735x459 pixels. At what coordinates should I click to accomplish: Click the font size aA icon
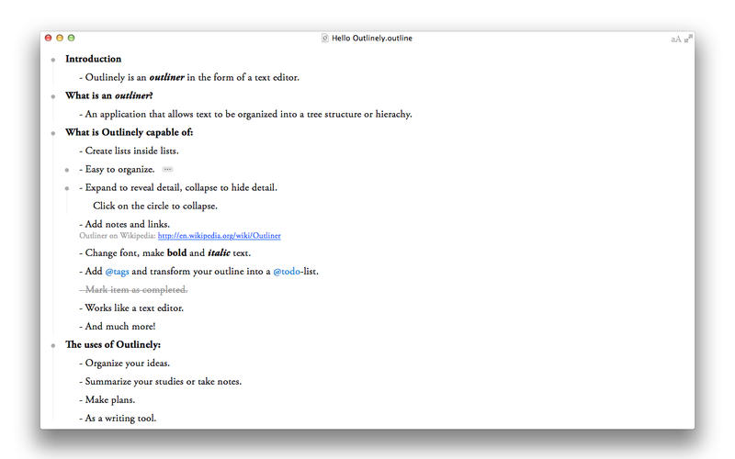[675, 39]
